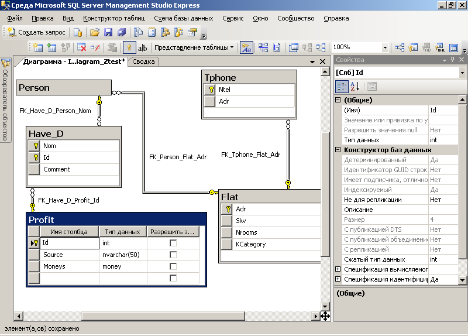The height and width of the screenshot is (336, 468).
Task: Click Delete Tables from Database icon
Action: point(81,47)
